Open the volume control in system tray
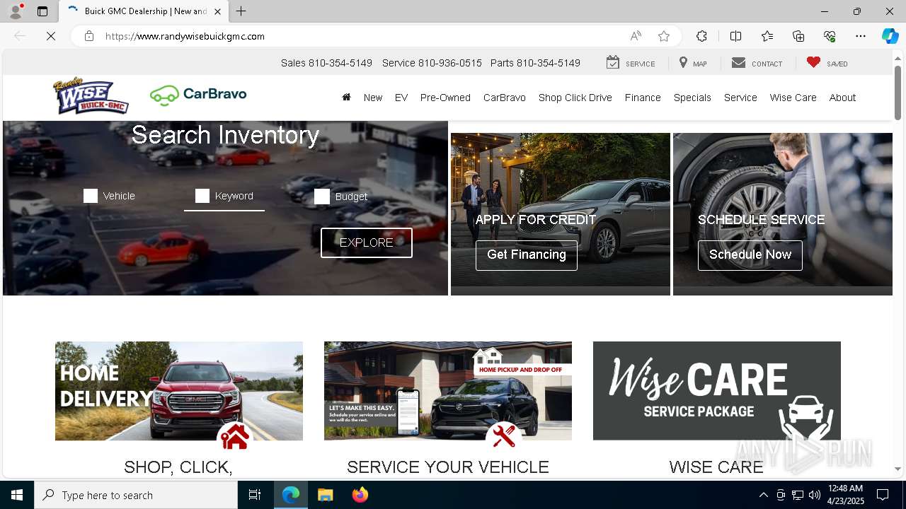906x509 pixels. click(815, 495)
